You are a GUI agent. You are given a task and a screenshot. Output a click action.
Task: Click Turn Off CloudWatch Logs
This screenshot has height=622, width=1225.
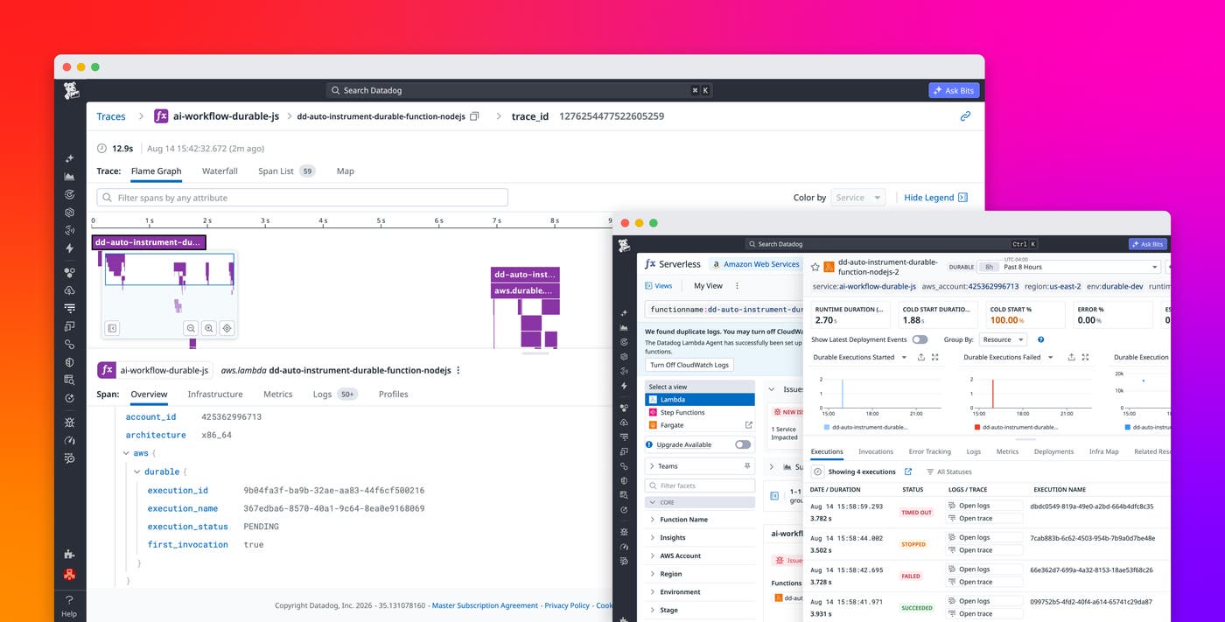point(689,365)
